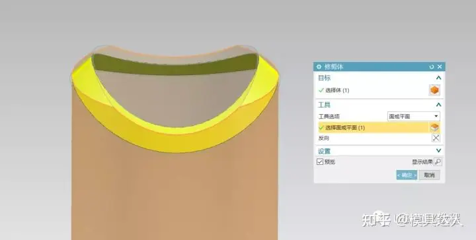Click the 确定 button
Screen dimensions: 476x240
407,175
